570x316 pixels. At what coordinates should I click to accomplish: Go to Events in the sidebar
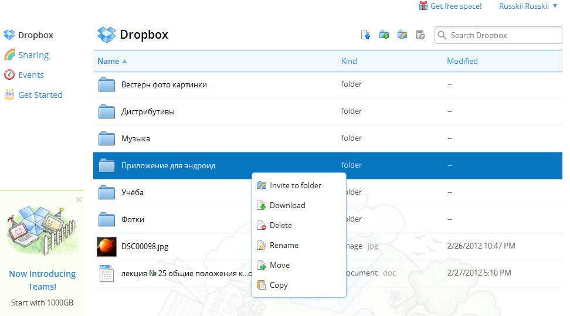[x=30, y=75]
